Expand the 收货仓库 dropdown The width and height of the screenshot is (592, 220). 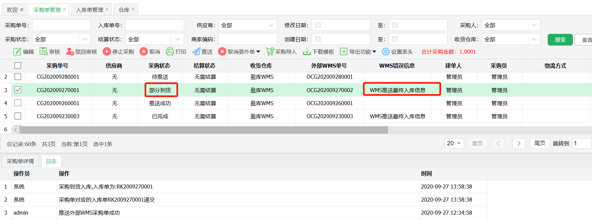tap(534, 39)
